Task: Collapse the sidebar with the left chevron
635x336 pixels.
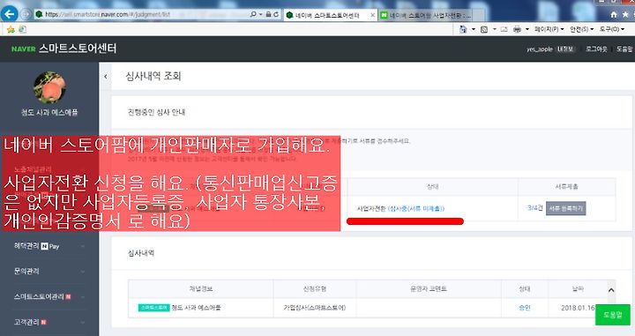Action: [x=105, y=76]
